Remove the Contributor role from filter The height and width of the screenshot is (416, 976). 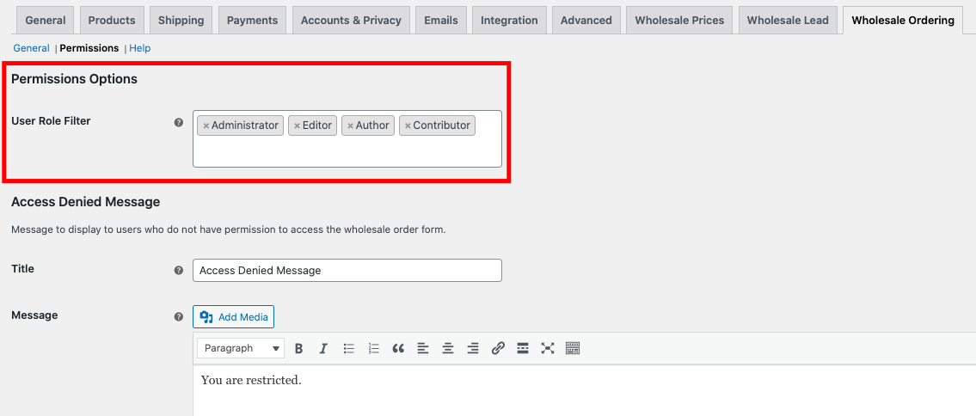click(x=408, y=126)
